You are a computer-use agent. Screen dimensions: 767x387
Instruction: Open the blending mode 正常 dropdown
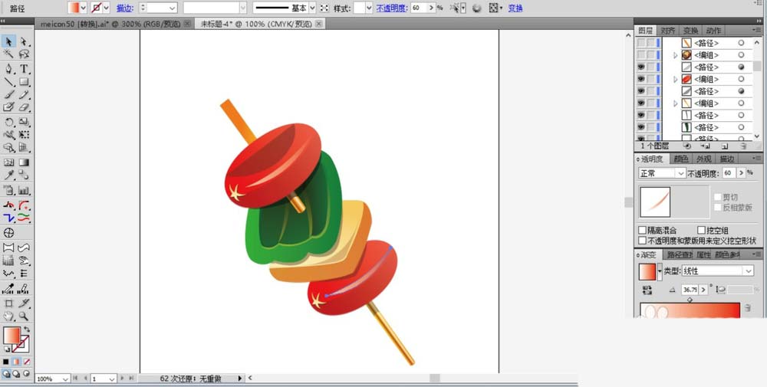tap(662, 173)
